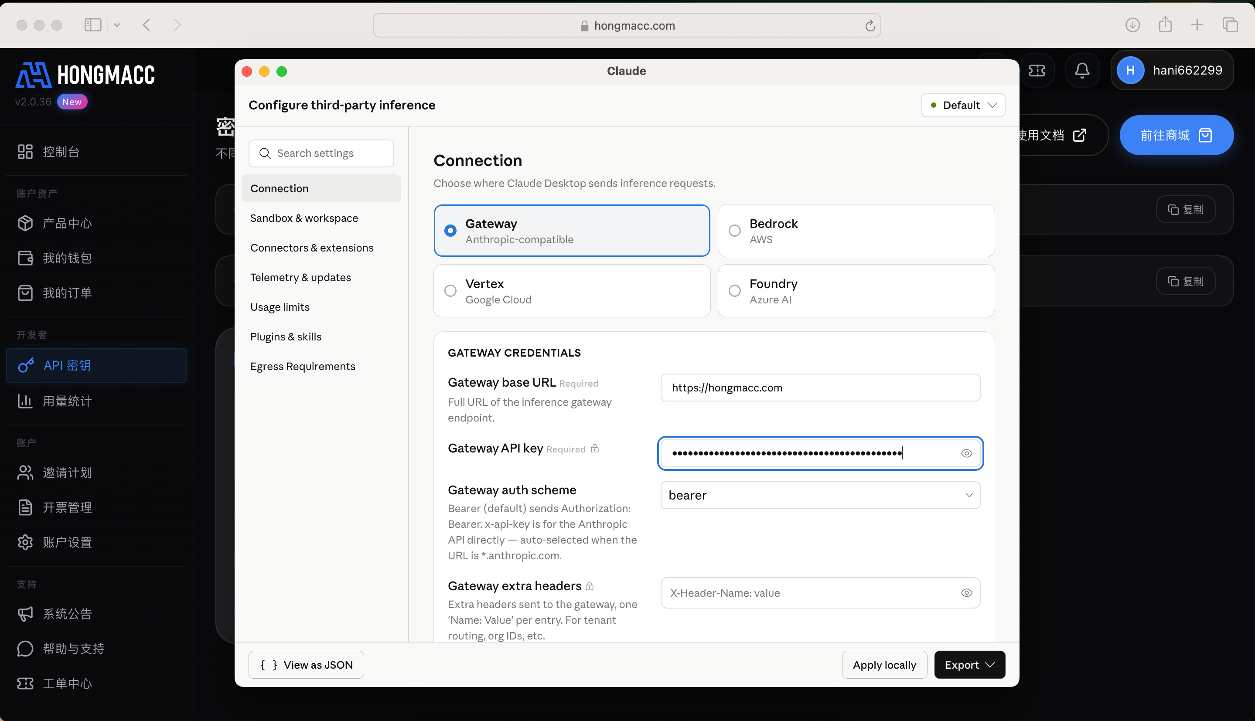
Task: Click the lock icon beside Gateway API key
Action: 595,449
